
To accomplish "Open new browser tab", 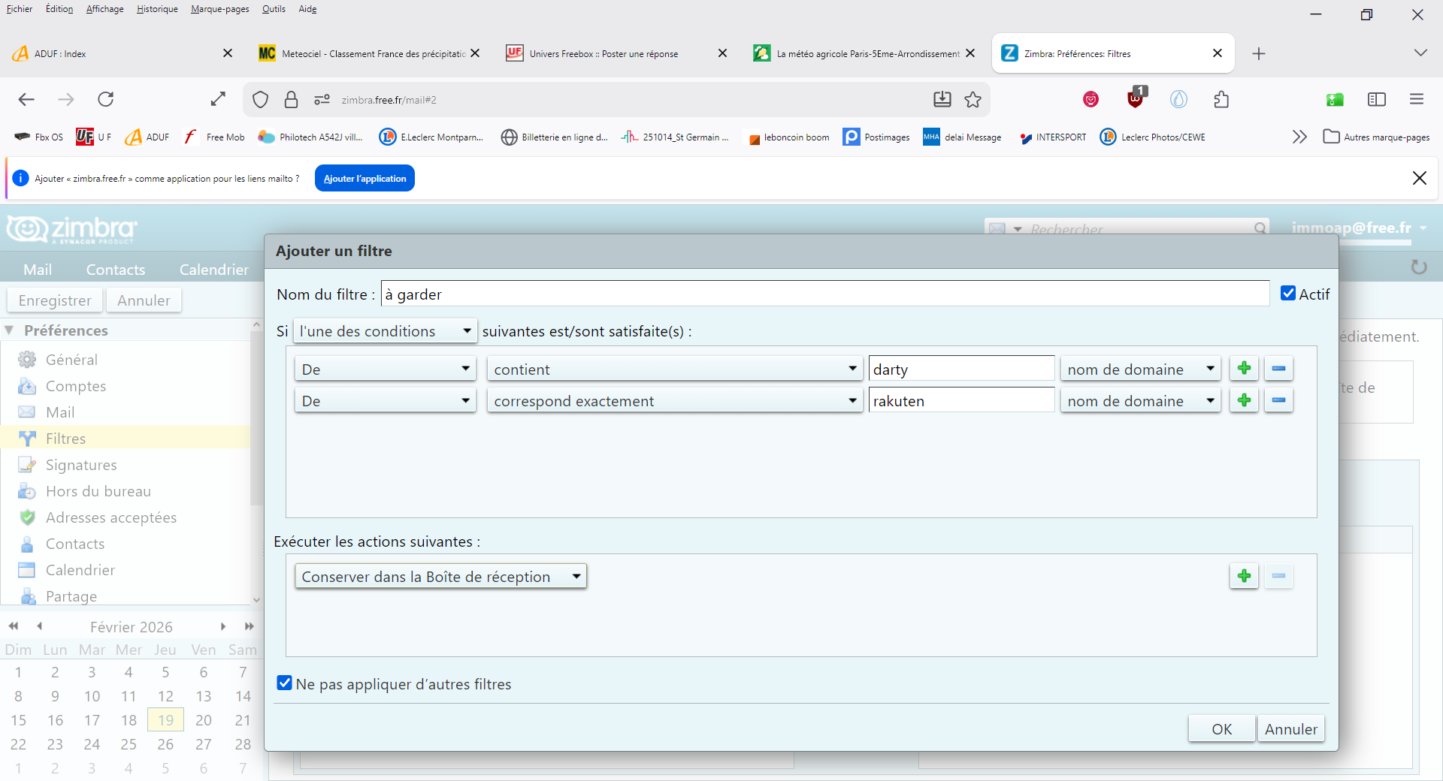I will 1259,53.
